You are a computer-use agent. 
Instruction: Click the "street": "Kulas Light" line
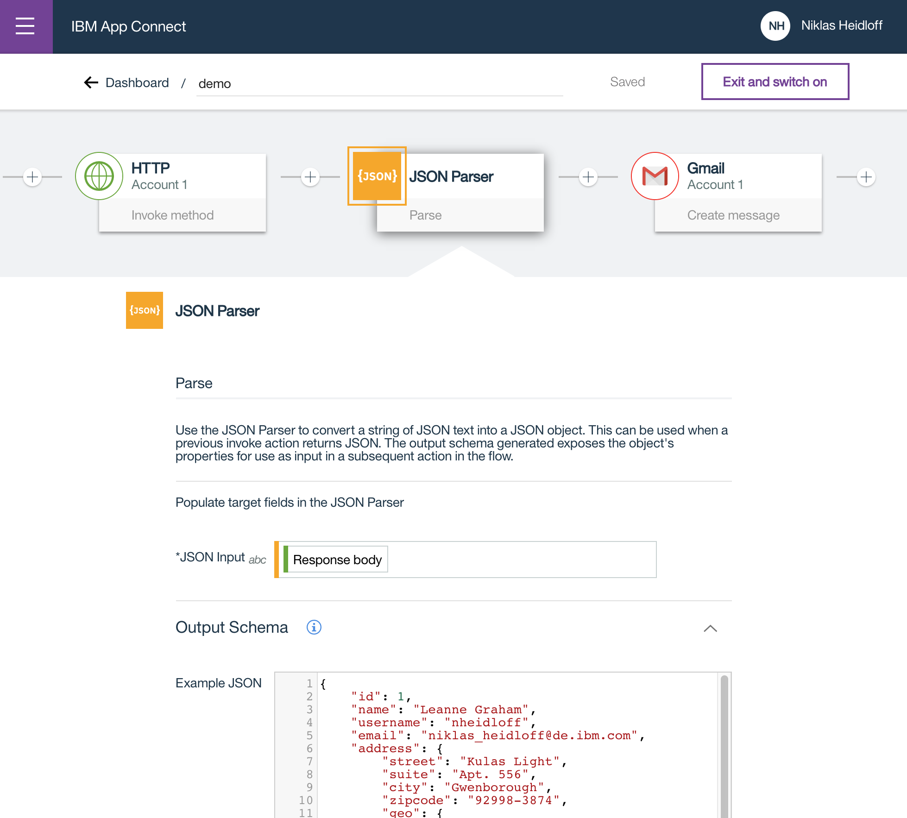[x=475, y=761]
